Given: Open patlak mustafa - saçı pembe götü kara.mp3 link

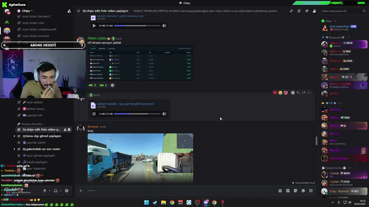Looking at the screenshot, I should click(x=125, y=104).
